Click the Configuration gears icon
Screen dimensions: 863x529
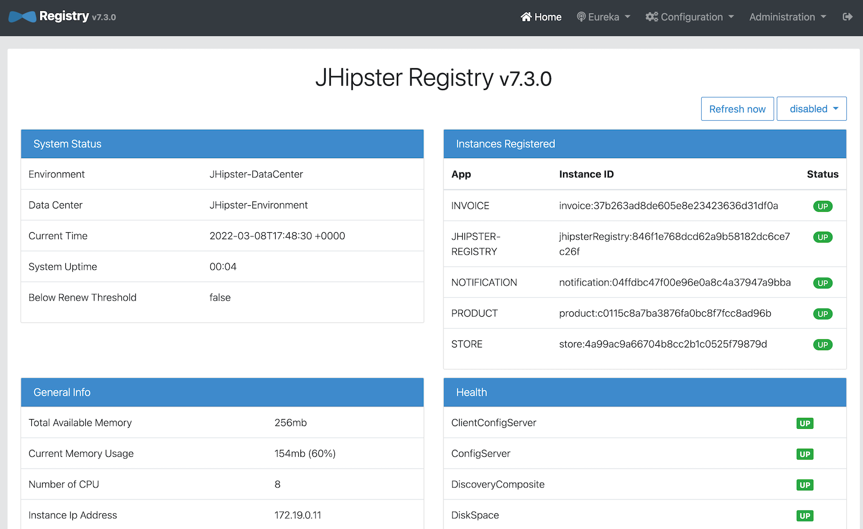[x=652, y=17]
